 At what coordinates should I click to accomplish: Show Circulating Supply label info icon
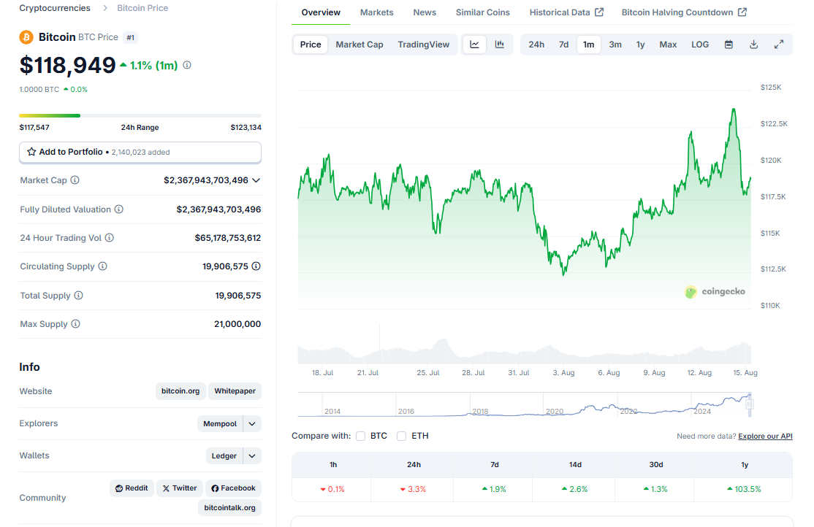[103, 266]
